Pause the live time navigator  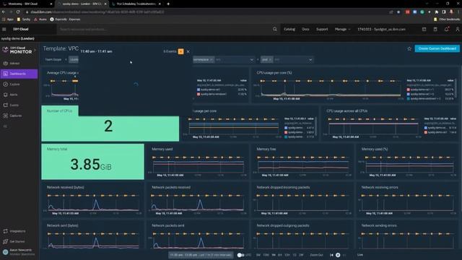coord(338,255)
